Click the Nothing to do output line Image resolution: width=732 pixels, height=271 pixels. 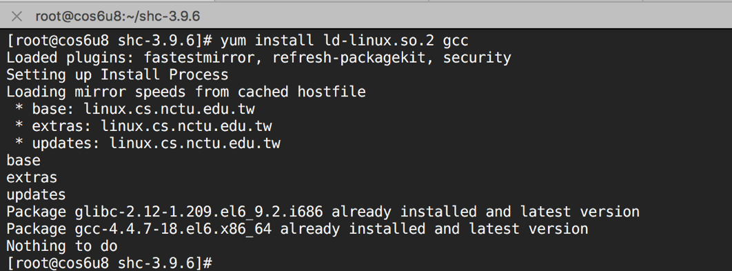61,246
